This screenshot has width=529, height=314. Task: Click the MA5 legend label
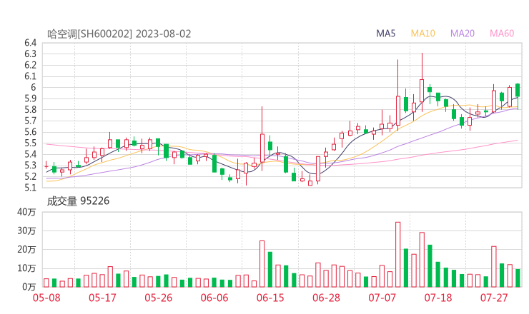point(385,34)
